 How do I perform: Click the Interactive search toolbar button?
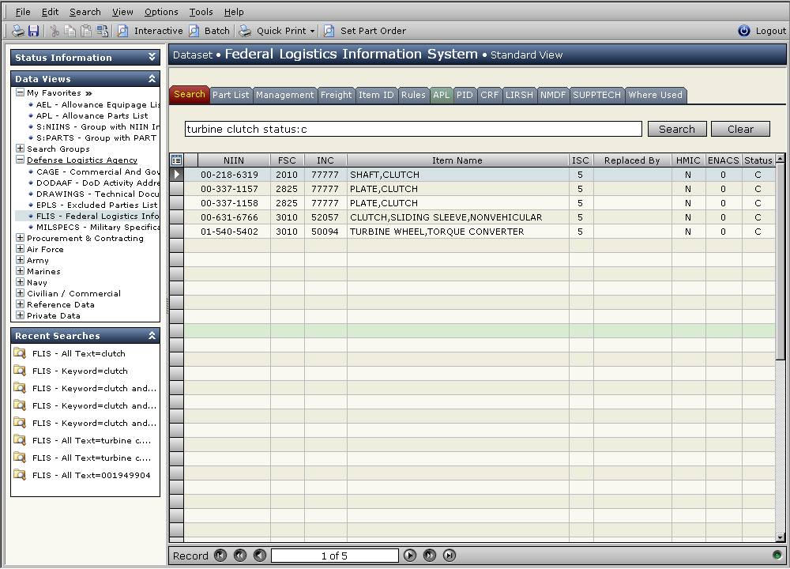click(150, 31)
